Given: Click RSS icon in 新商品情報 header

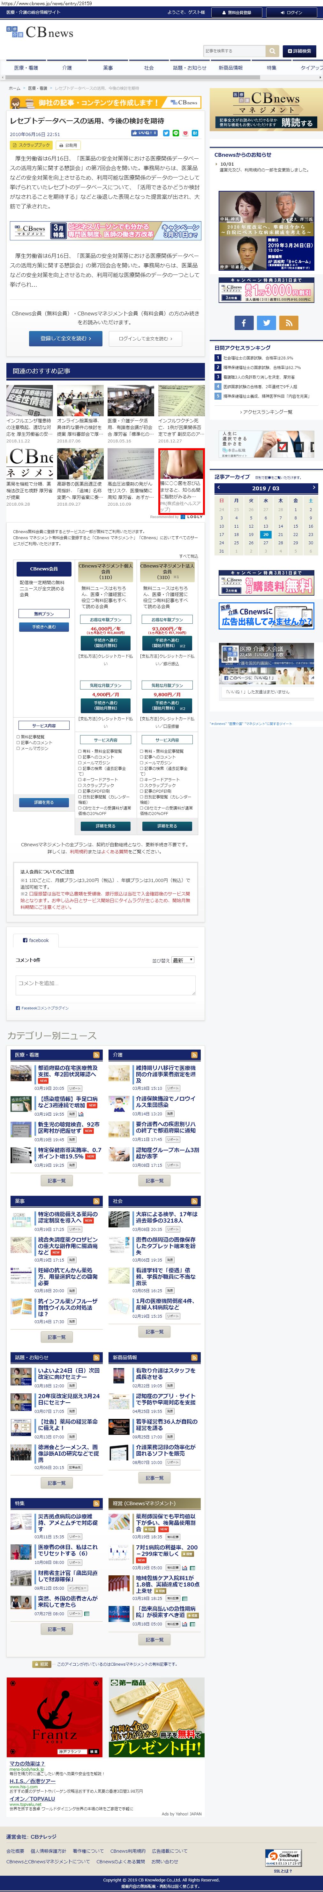Looking at the screenshot, I should (195, 1357).
